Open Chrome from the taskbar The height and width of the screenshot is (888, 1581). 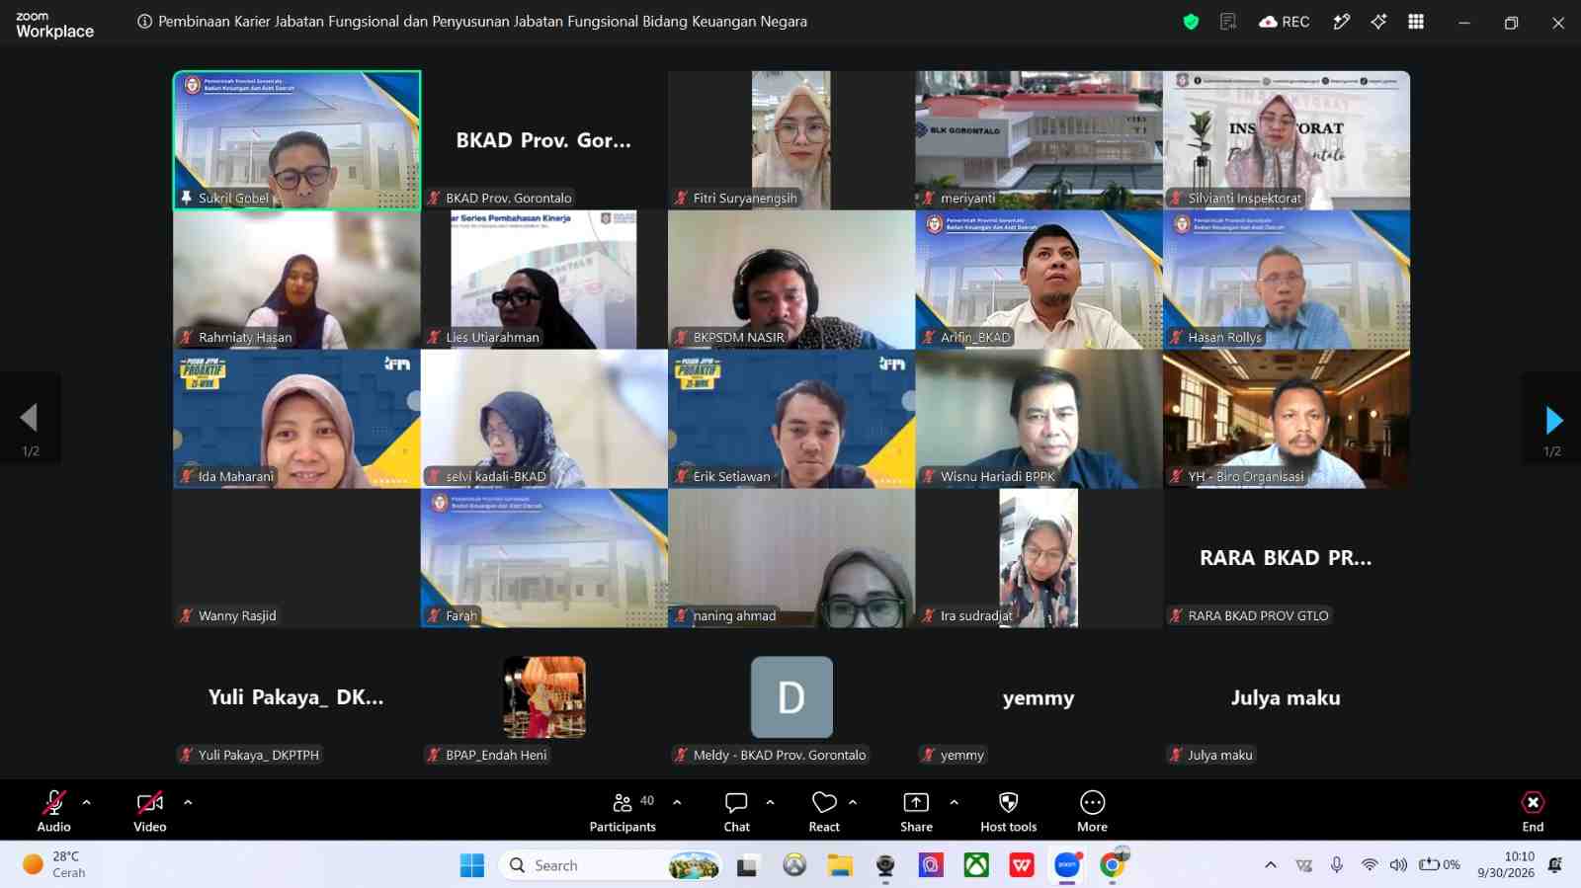(1113, 865)
